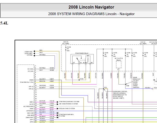The width and height of the screenshot is (157, 123).
Task: Select the vertical "VIO/BRN" wire color label
Action: pos(111,75)
